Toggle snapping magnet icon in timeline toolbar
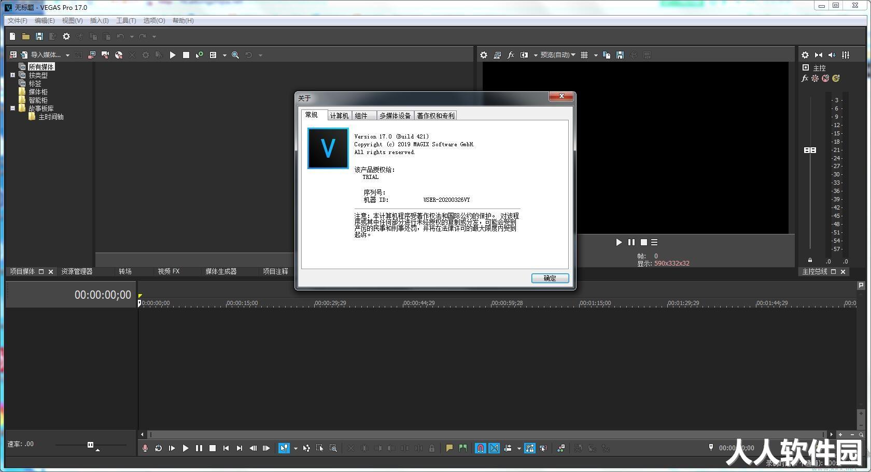This screenshot has height=472, width=871. coord(481,448)
